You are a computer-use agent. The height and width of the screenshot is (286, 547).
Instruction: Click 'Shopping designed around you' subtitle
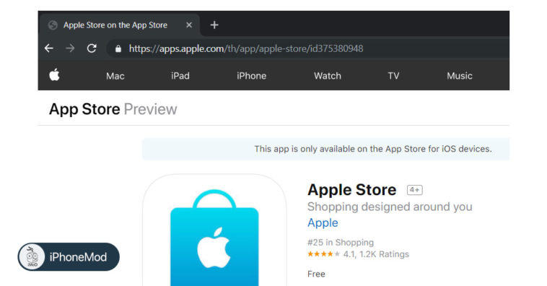(390, 207)
